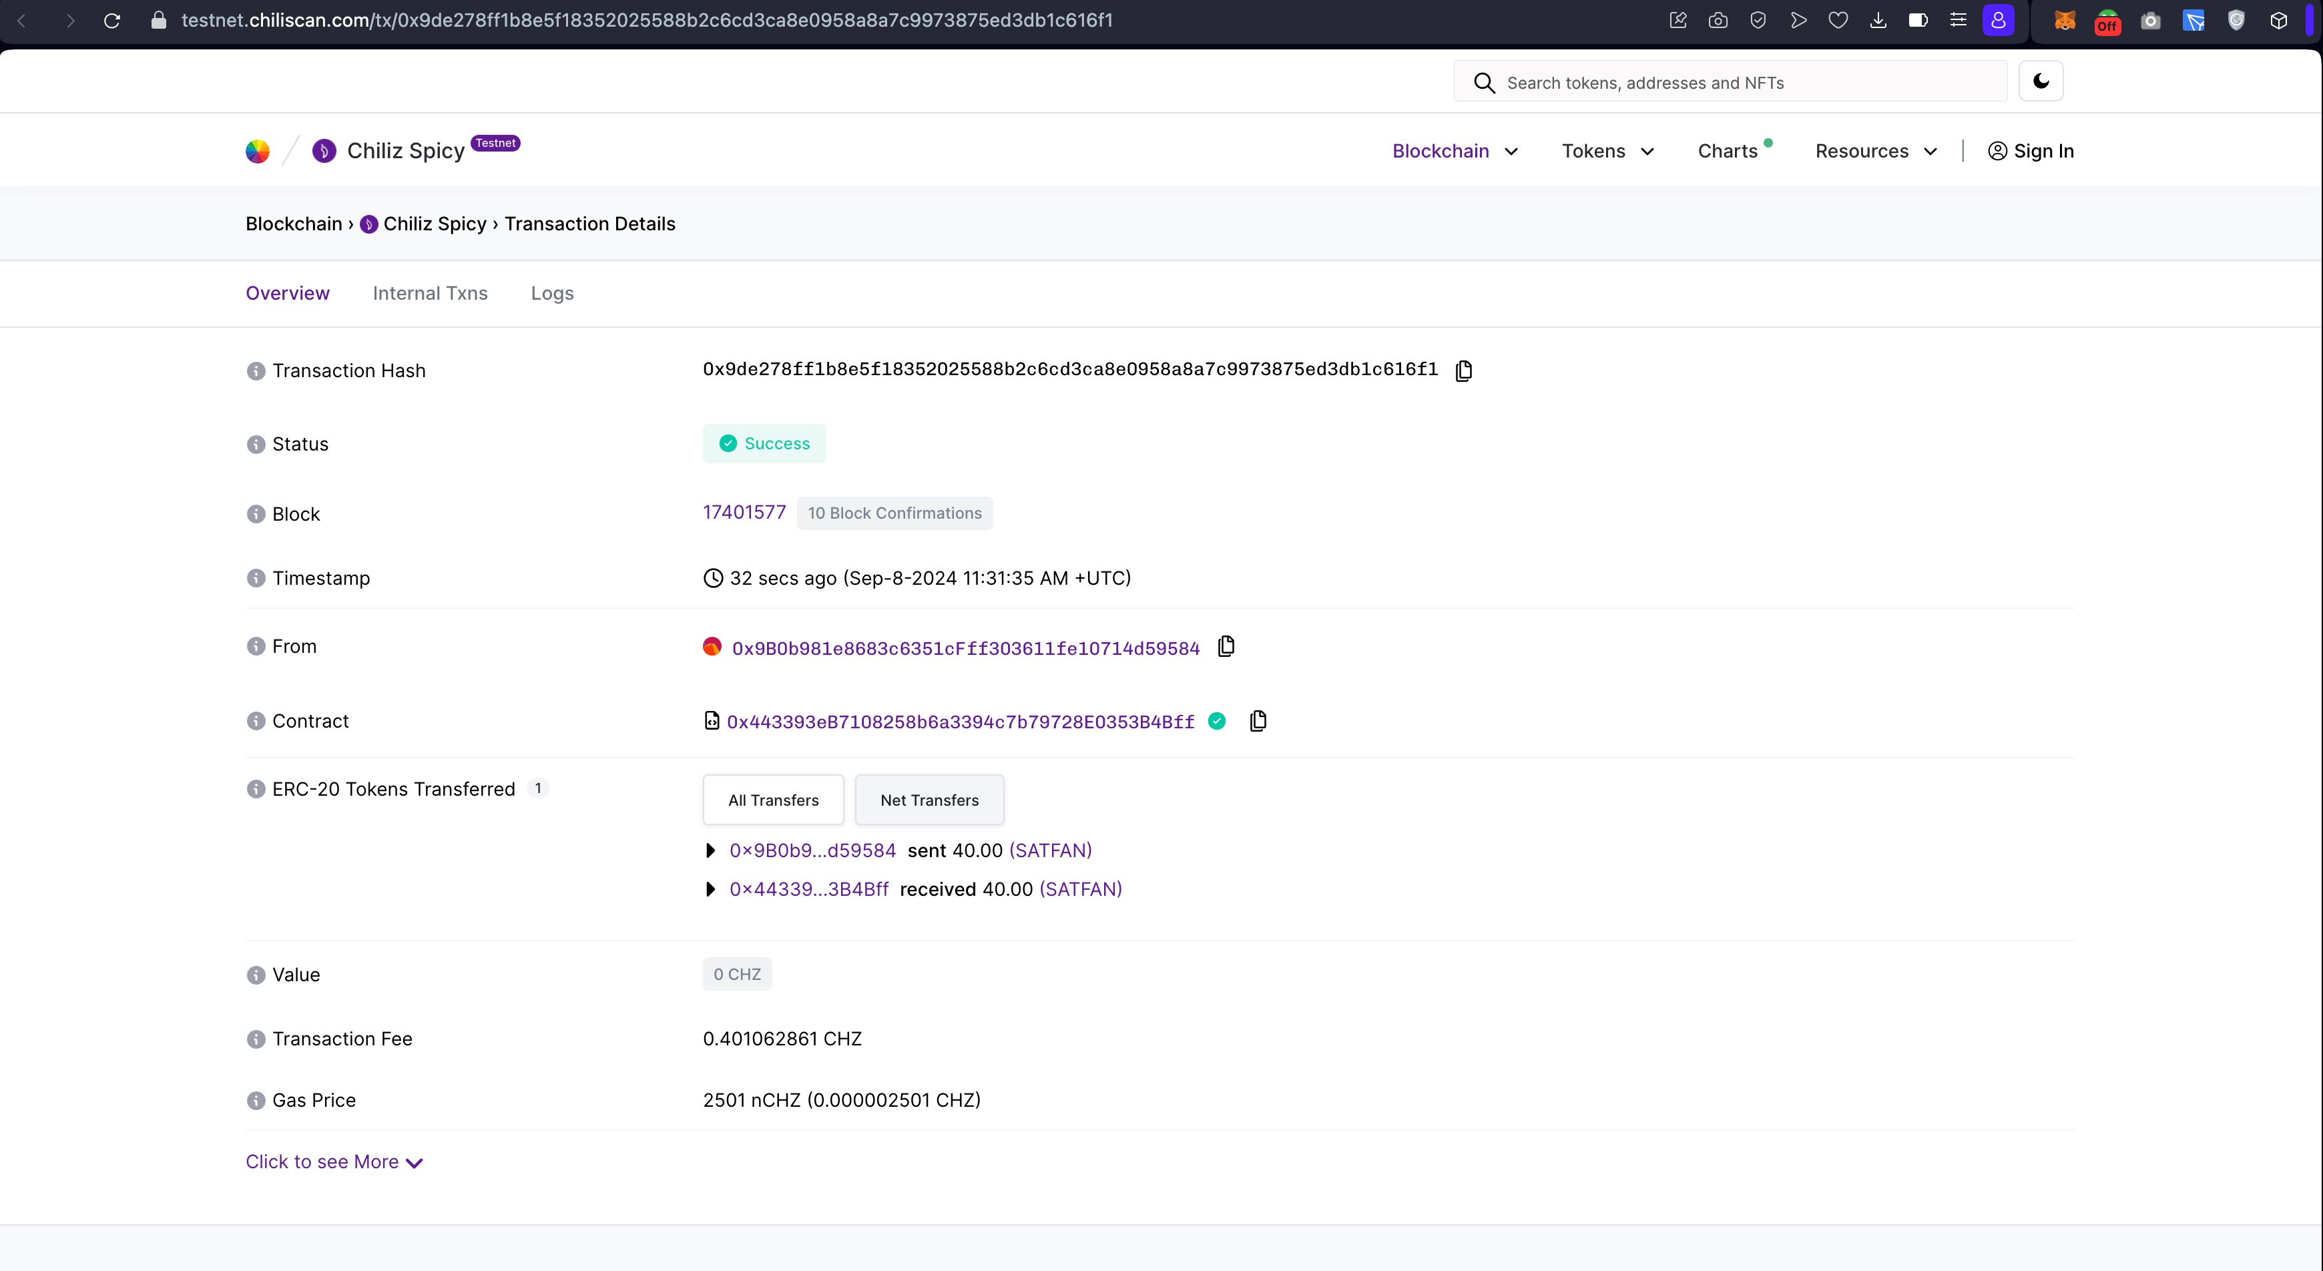Click the purple profile account icon
This screenshot has width=2323, height=1271.
(1999, 20)
